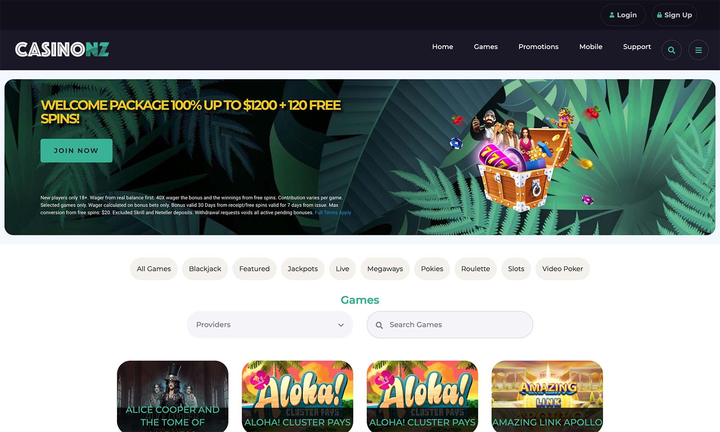Go to the Games navigation link
The width and height of the screenshot is (720, 432).
pyautogui.click(x=486, y=47)
